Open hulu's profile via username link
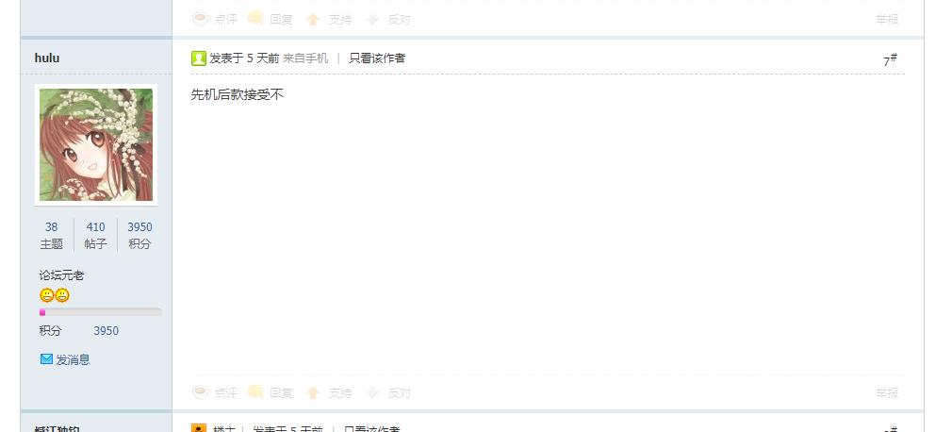Viewport: 952px width, 432px height. coord(47,58)
